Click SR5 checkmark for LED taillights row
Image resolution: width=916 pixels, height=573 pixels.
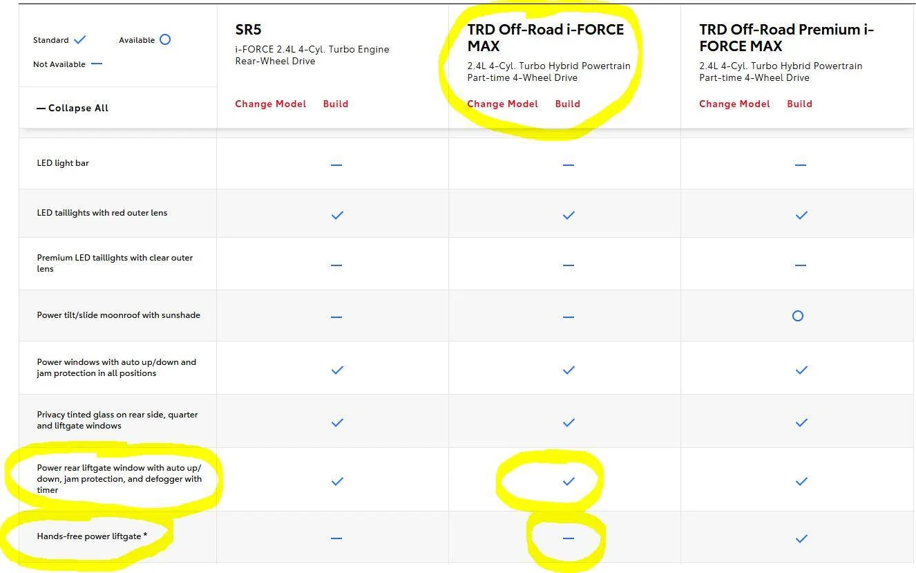pos(337,216)
